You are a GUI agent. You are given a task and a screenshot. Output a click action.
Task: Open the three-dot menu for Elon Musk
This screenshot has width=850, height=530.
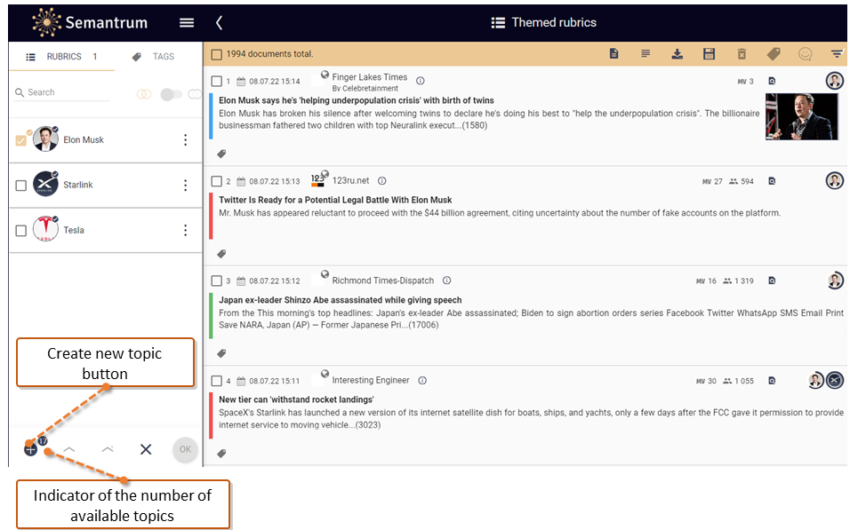(186, 139)
